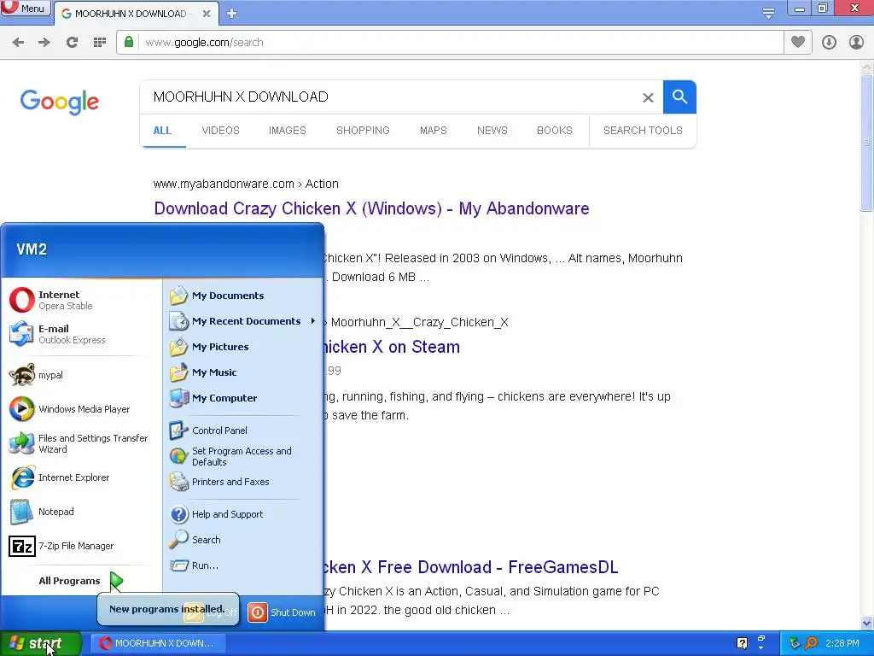Open the Speed Dial grid icon
The width and height of the screenshot is (874, 656).
[100, 43]
